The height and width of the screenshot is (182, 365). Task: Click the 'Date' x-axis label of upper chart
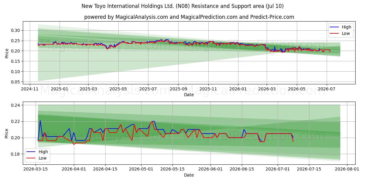189,95
